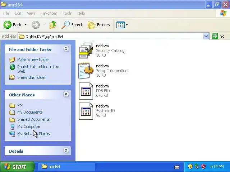Go to Shared Documents
This screenshot has height=172, width=230.
coord(33,119)
